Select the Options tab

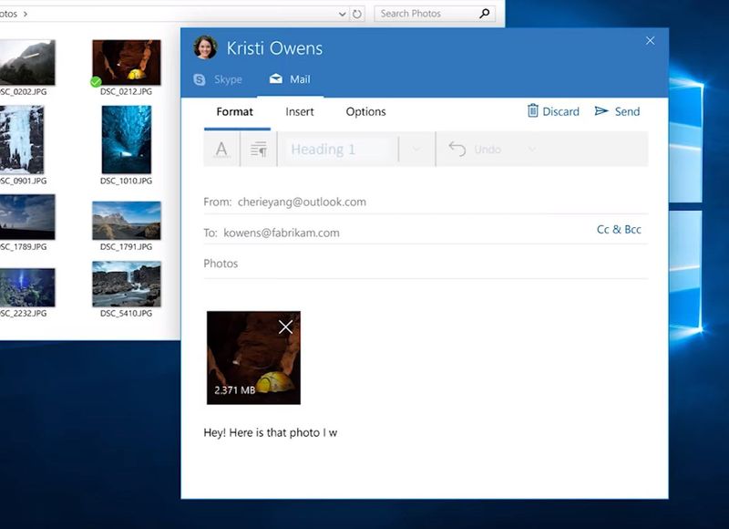point(365,111)
